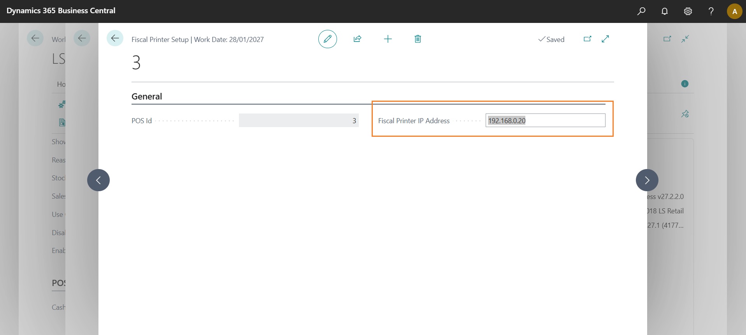Toggle the Saved autosave status indicator
The width and height of the screenshot is (746, 335).
551,39
